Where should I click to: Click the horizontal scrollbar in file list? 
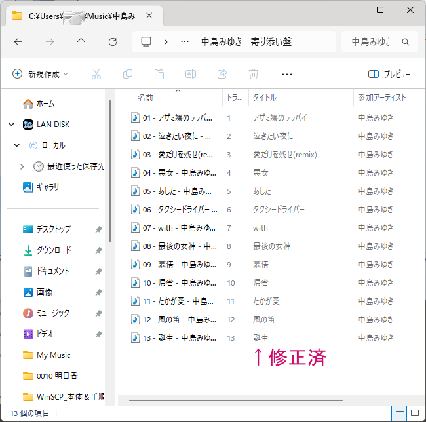click(235, 400)
